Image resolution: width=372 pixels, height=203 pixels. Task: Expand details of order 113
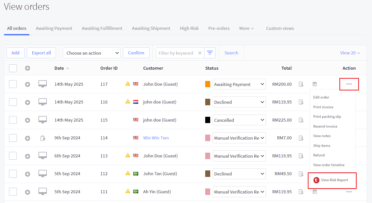[28, 156]
